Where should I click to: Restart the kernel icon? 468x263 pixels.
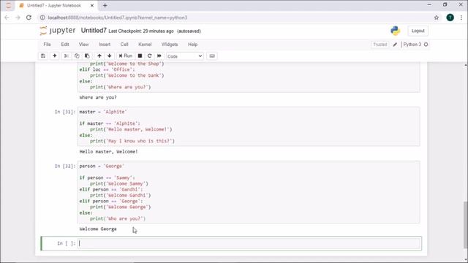[x=149, y=56]
